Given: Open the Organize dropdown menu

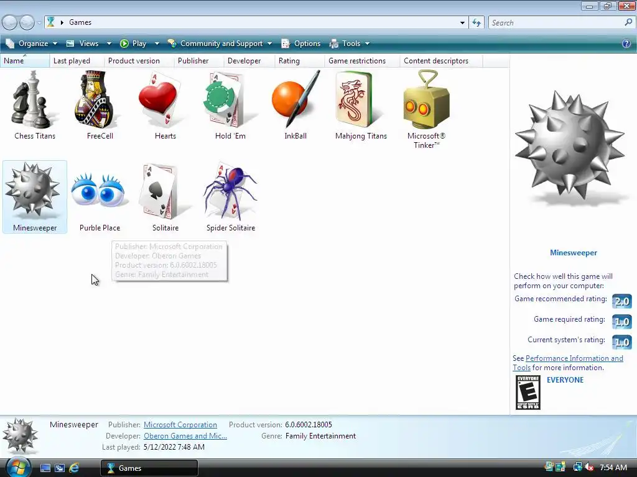Looking at the screenshot, I should pos(31,43).
